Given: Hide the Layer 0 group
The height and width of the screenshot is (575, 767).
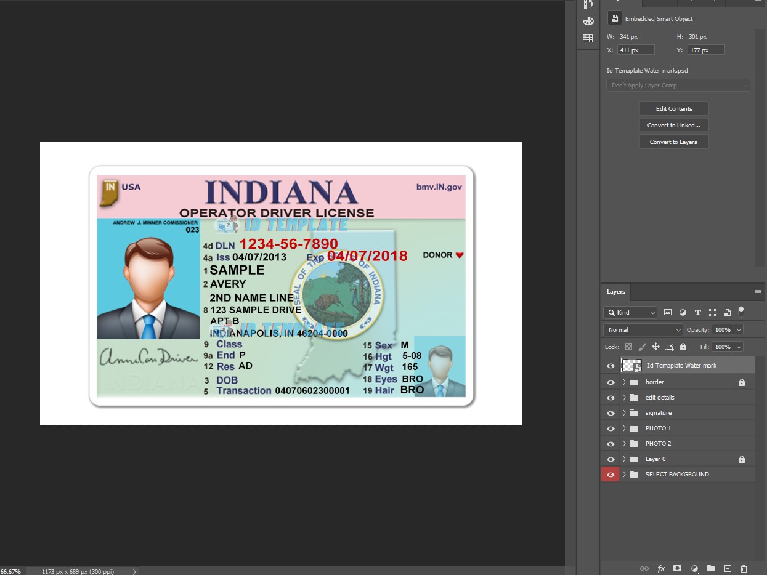Looking at the screenshot, I should click(x=611, y=459).
